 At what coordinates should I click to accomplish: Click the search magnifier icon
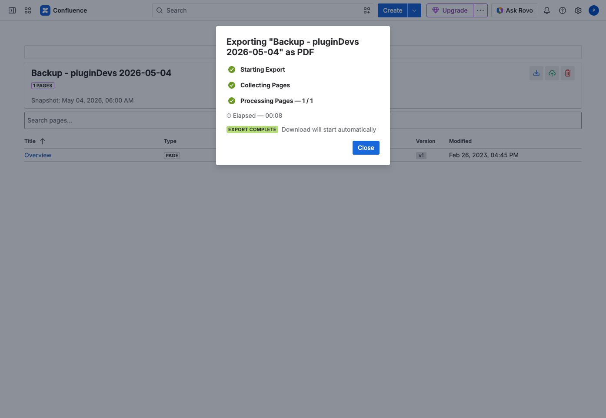pyautogui.click(x=160, y=10)
